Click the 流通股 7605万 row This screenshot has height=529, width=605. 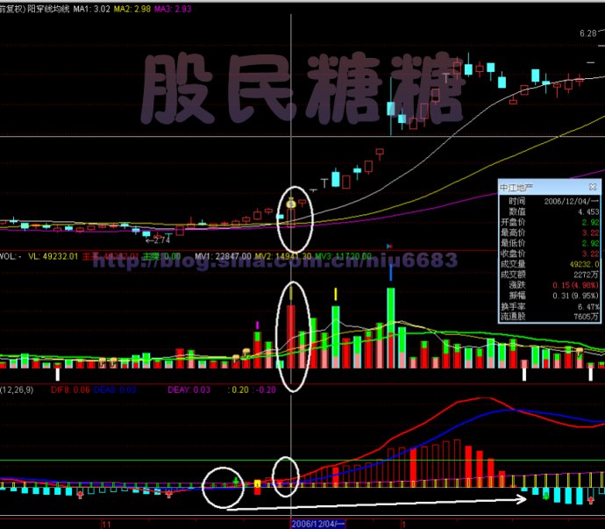tap(550, 317)
